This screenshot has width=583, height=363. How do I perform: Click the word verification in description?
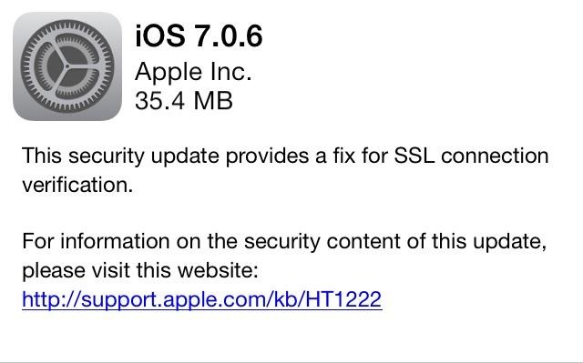pos(77,185)
